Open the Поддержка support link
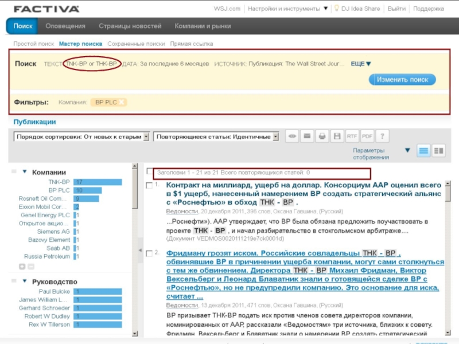Image resolution: width=459 pixels, height=344 pixels. pos(428,9)
